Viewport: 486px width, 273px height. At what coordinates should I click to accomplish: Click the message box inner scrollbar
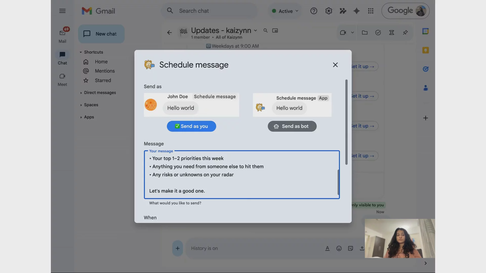click(338, 182)
